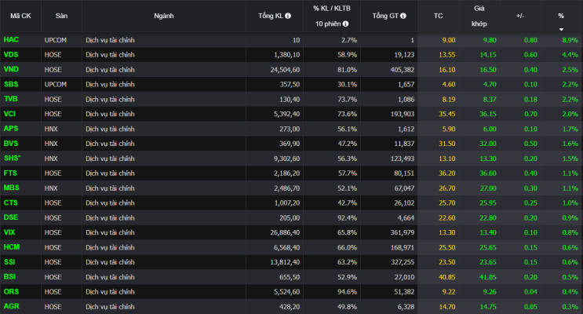Open VIX stock ticker

tap(9, 232)
